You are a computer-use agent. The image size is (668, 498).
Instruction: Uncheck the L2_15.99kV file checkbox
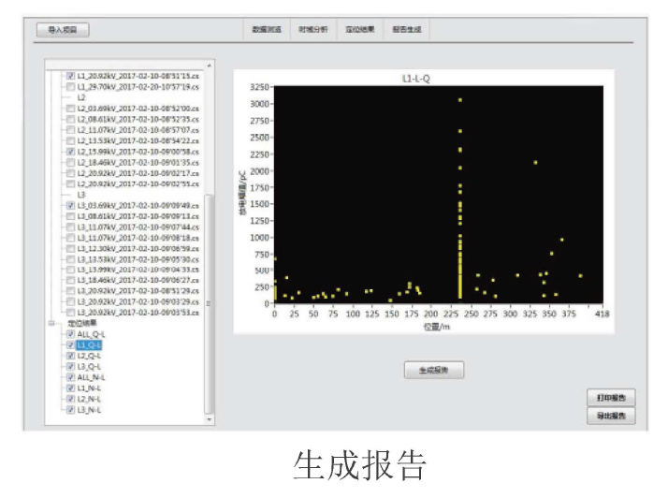click(70, 151)
